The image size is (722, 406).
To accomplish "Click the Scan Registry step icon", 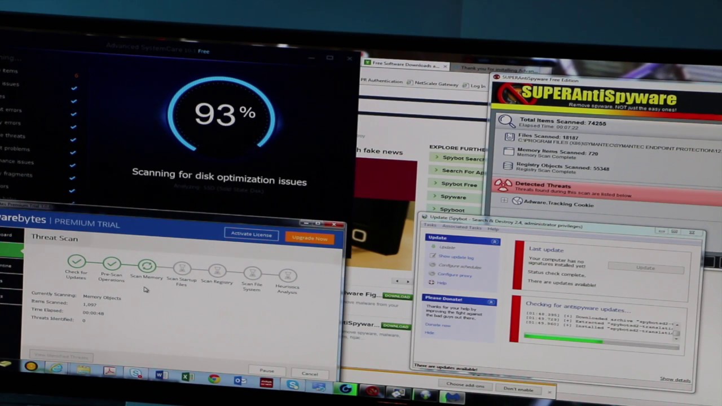I will [x=217, y=271].
